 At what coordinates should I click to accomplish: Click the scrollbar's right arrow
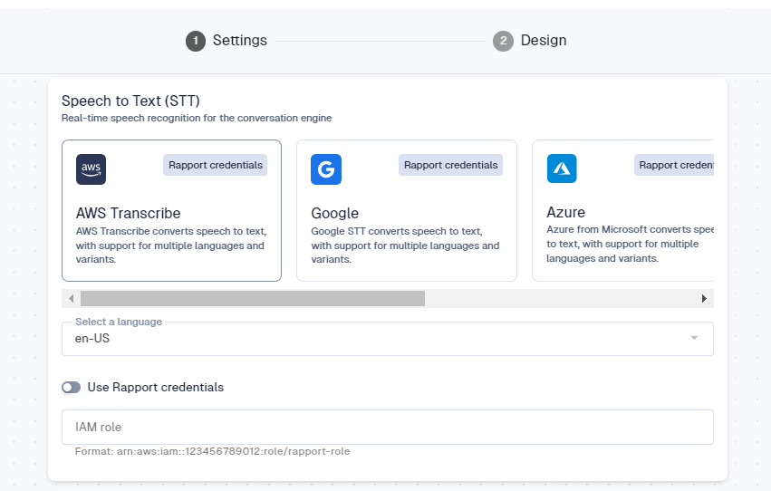704,298
